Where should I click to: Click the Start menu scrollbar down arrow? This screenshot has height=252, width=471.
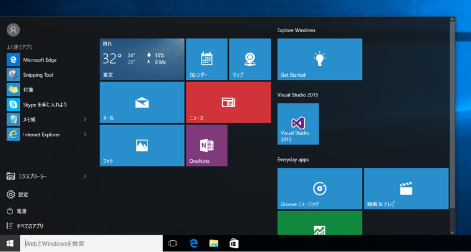pos(452,232)
